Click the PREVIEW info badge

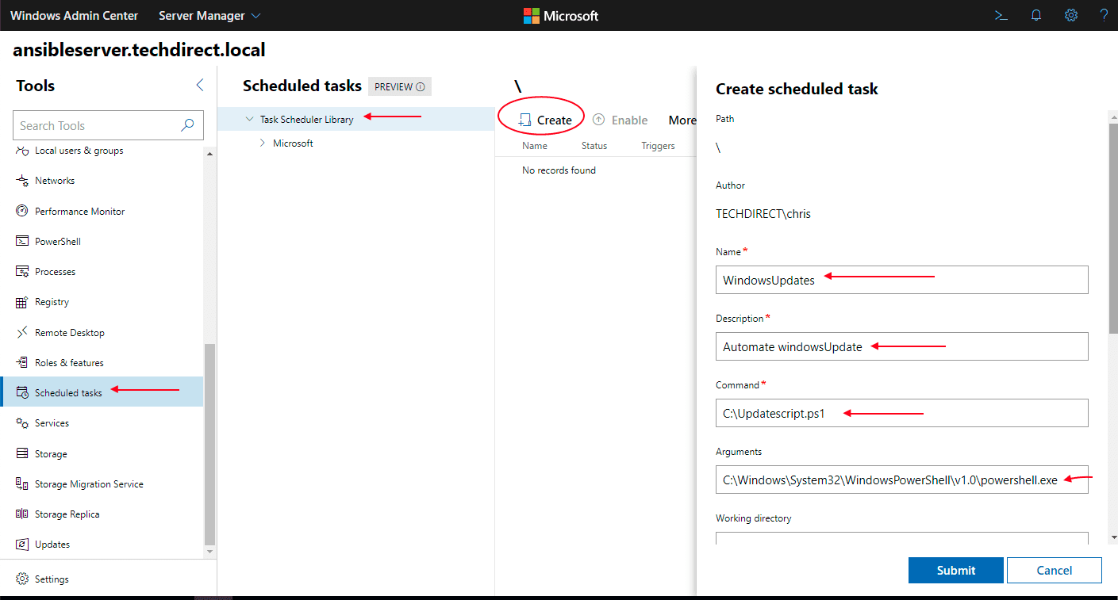399,86
